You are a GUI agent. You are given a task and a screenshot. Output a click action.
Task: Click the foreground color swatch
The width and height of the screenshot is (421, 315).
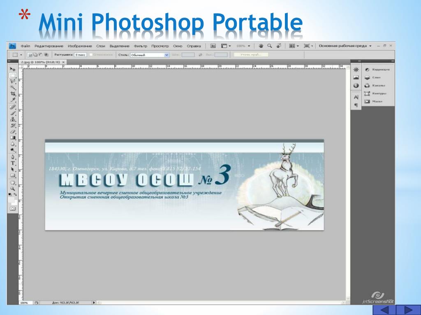(x=11, y=200)
